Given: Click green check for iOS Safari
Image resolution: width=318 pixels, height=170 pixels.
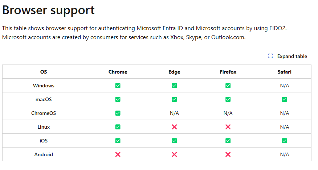Looking at the screenshot, I should click(284, 141).
